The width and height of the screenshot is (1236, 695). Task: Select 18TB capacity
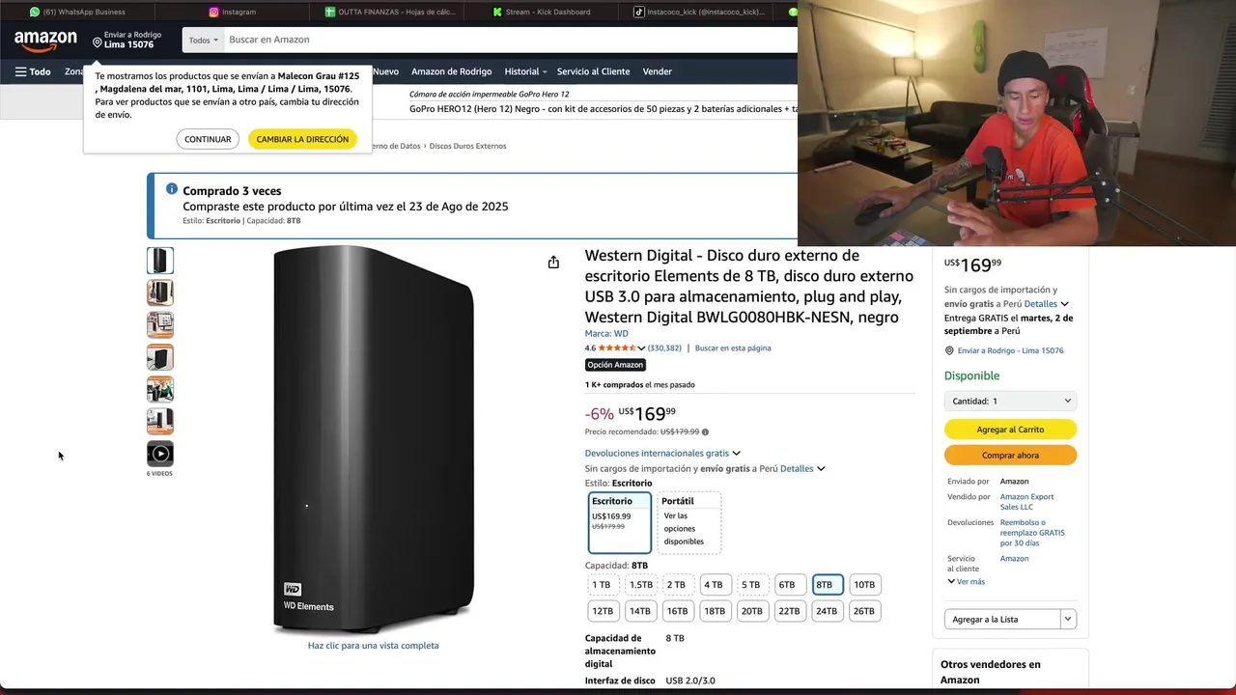[715, 611]
